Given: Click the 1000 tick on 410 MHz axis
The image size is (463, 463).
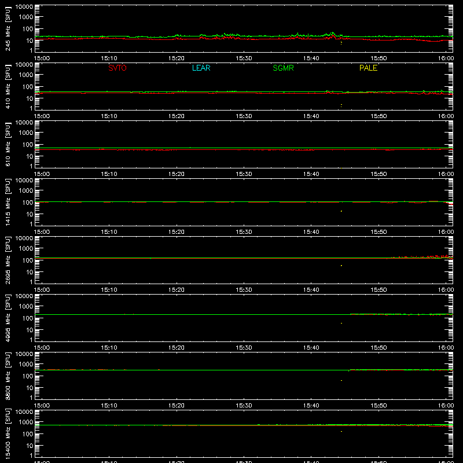Looking at the screenshot, I should pyautogui.click(x=26, y=75).
